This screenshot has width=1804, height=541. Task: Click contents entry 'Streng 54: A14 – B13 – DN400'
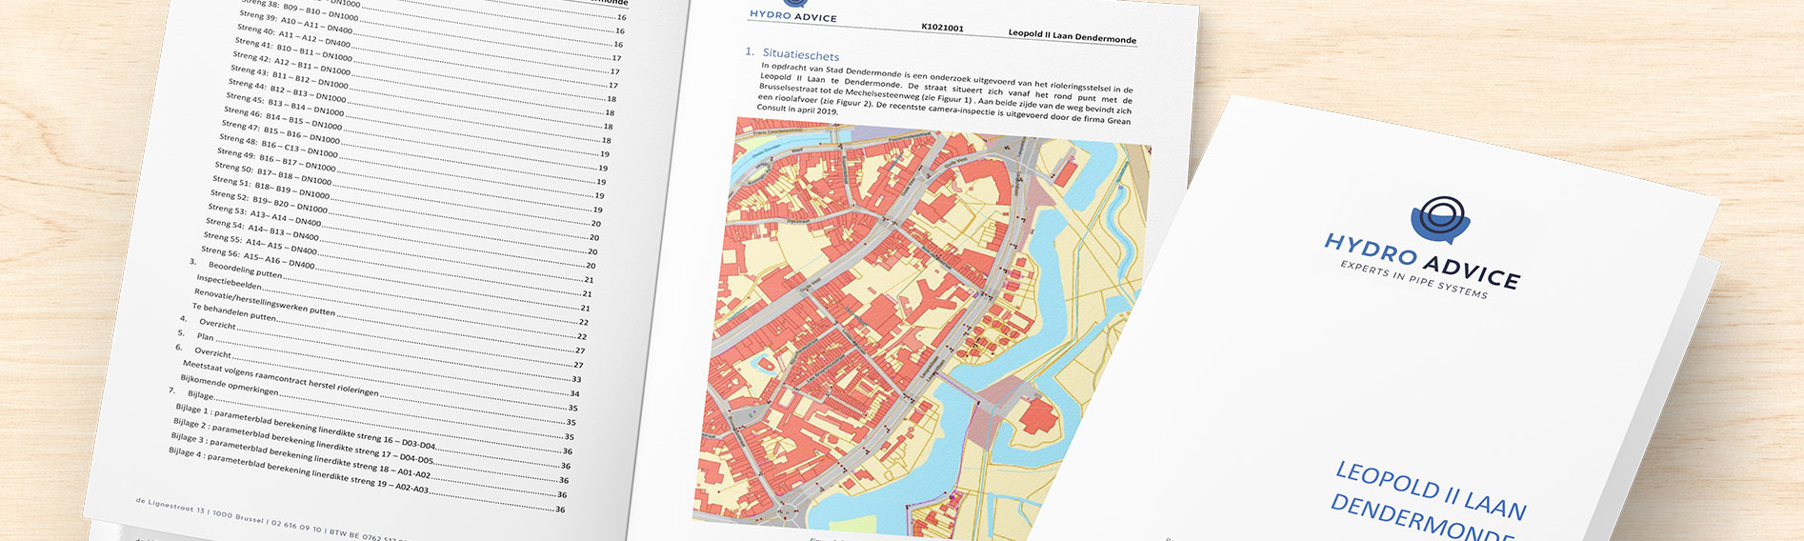click(262, 229)
